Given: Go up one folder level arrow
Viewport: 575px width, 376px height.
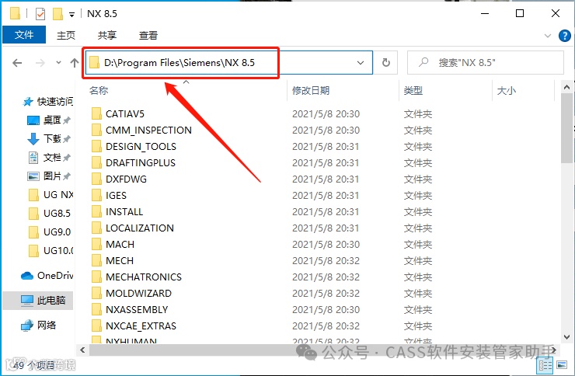Looking at the screenshot, I should (x=75, y=63).
